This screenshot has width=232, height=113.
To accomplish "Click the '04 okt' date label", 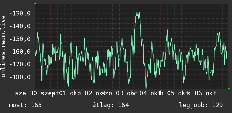I will (x=150, y=93).
